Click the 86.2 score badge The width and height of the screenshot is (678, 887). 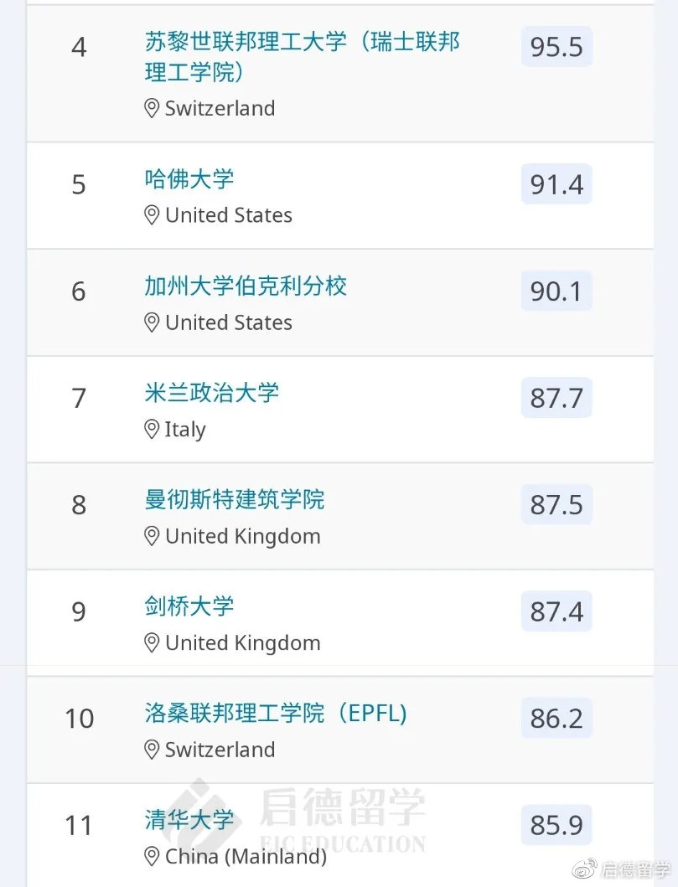(556, 719)
